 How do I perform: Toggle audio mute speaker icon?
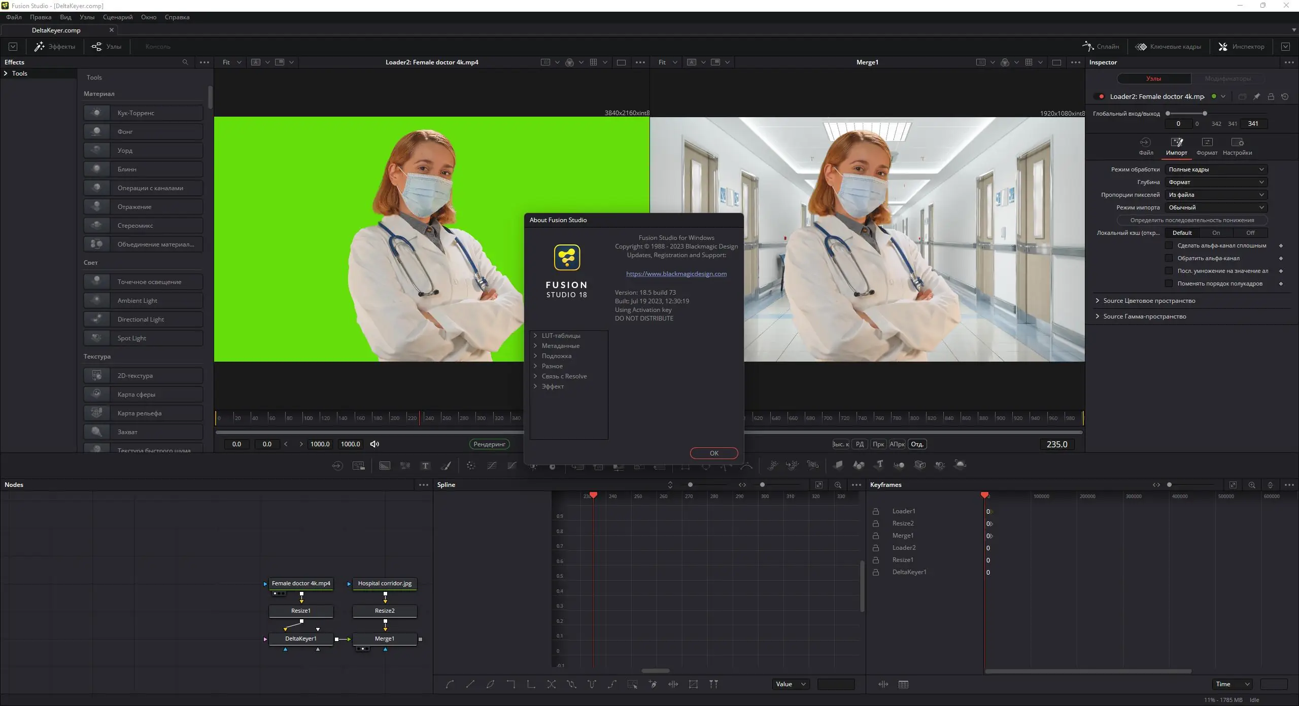pos(374,444)
